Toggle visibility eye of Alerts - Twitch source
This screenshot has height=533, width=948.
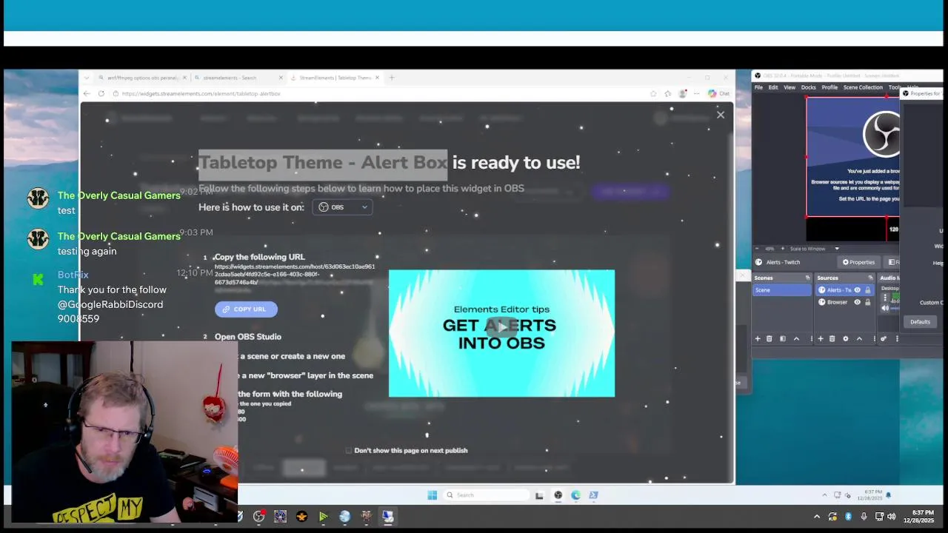(x=857, y=290)
